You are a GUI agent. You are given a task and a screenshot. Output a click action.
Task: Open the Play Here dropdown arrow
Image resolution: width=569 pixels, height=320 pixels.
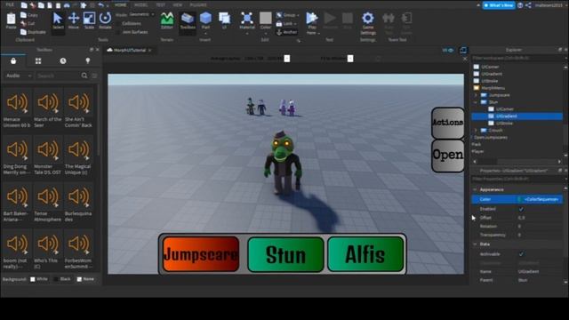(318, 33)
